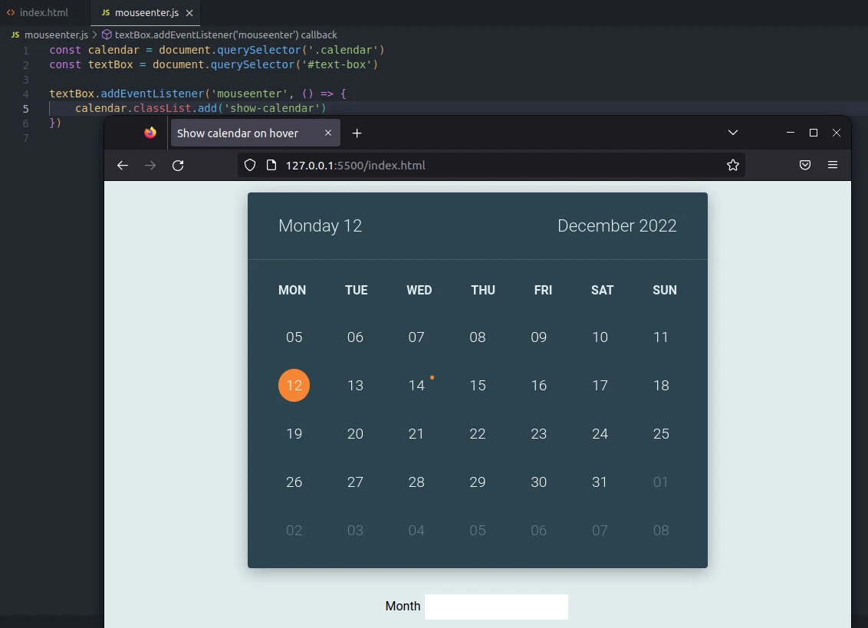Open the Firefox hamburger menu
Image resolution: width=868 pixels, height=628 pixels.
[833, 165]
